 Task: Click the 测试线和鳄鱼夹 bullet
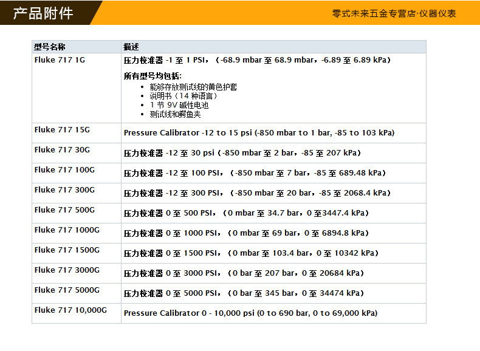tap(175, 114)
